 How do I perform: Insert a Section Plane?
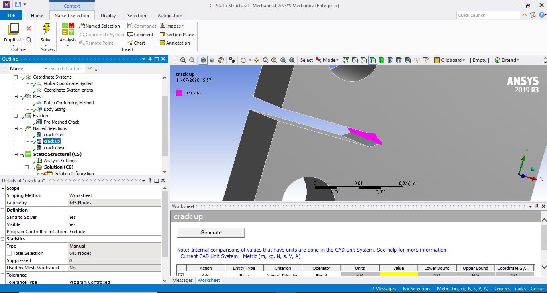(x=177, y=35)
